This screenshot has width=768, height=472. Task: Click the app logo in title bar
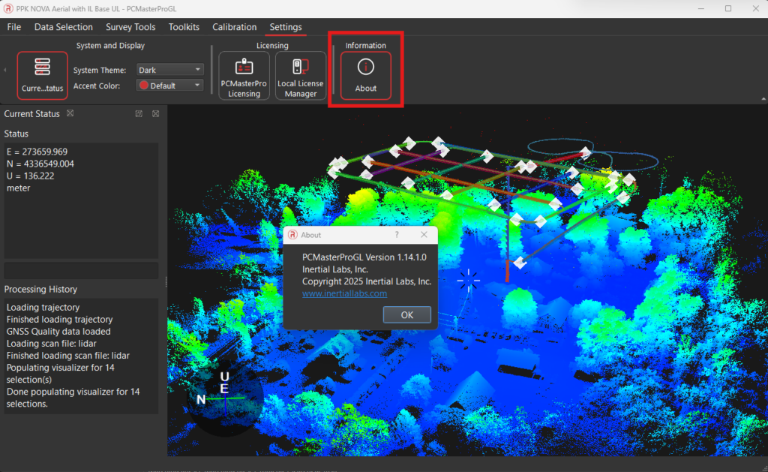[8, 8]
